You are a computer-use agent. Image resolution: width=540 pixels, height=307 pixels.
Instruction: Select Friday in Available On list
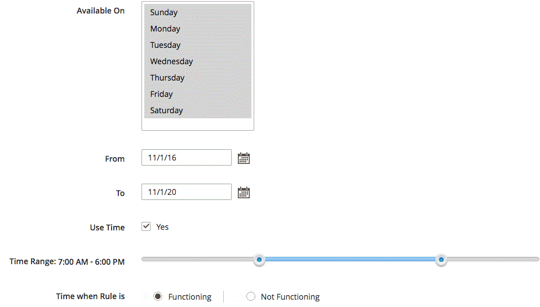[198, 94]
